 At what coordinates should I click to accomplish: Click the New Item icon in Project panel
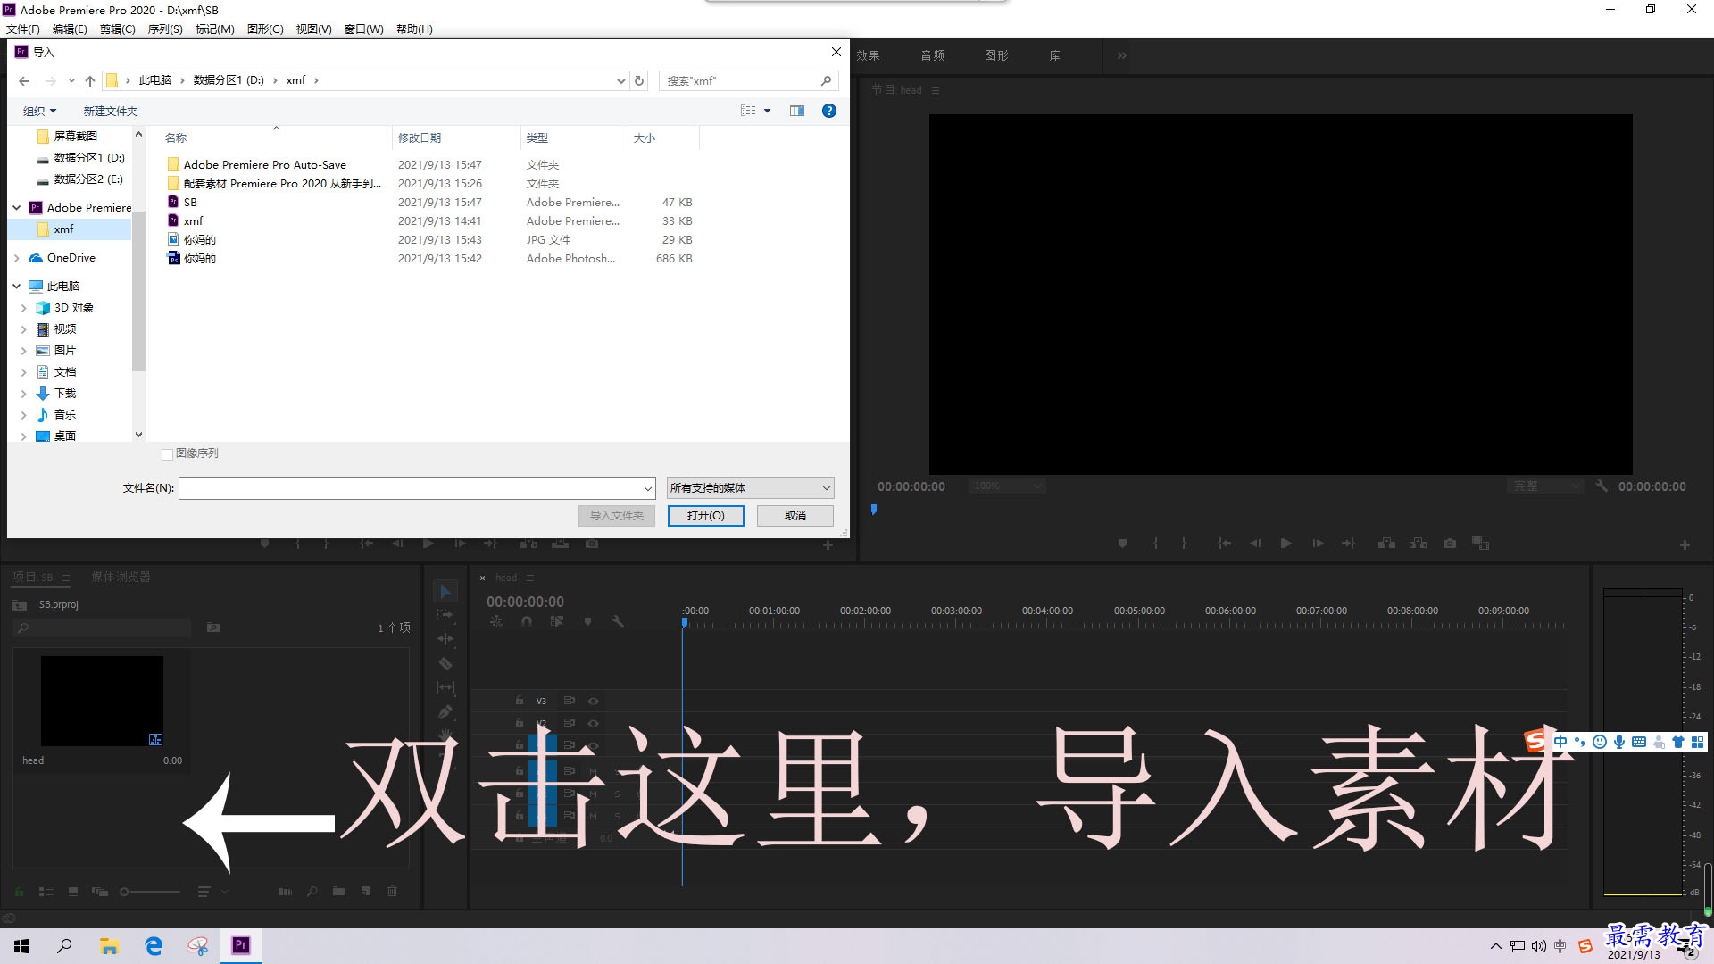pyautogui.click(x=366, y=891)
